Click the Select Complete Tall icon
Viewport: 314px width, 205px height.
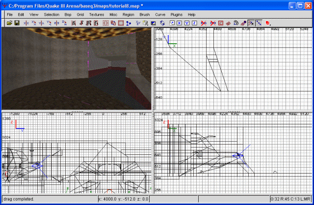[x=74, y=23]
